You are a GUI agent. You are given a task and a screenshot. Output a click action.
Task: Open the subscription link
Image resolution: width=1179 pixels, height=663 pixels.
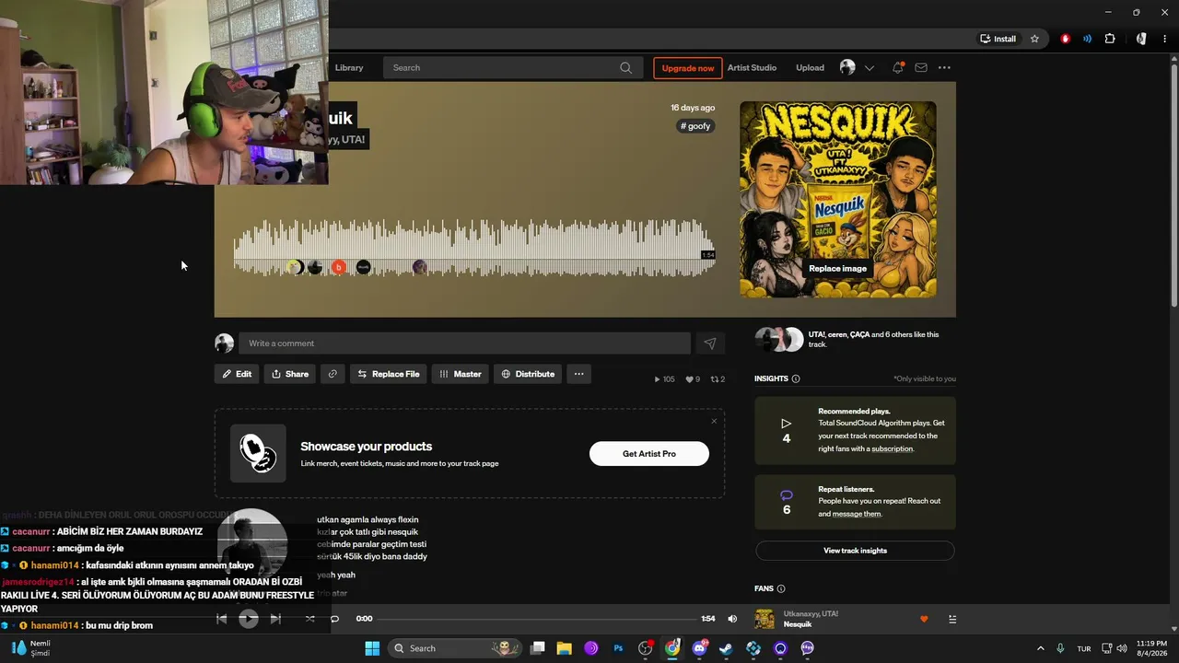click(892, 448)
